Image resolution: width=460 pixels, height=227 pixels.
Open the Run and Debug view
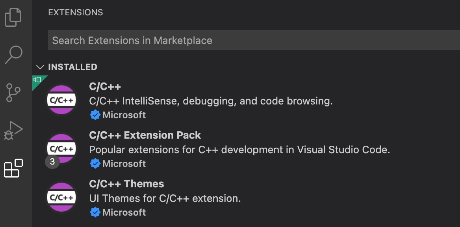click(13, 130)
